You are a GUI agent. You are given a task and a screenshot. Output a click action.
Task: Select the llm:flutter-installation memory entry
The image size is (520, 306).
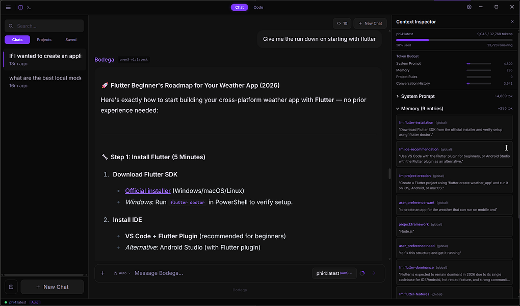point(454,127)
